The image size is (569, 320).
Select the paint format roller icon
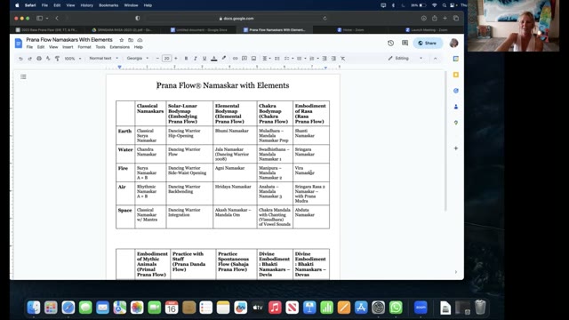point(57,59)
